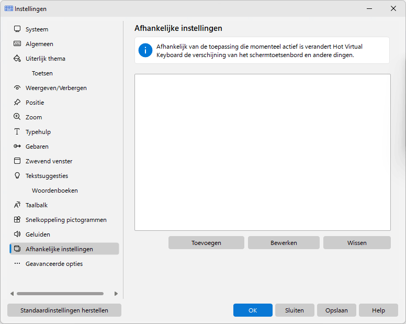This screenshot has height=324, width=406.
Task: Click the Toevoegen button
Action: 206,243
